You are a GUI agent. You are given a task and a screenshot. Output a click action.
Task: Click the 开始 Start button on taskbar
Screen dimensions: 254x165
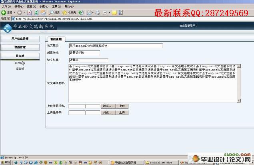[x=6, y=162]
